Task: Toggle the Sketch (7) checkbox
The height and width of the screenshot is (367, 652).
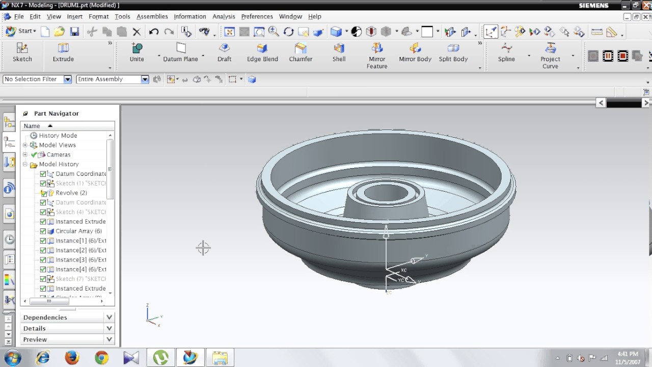Action: tap(43, 279)
